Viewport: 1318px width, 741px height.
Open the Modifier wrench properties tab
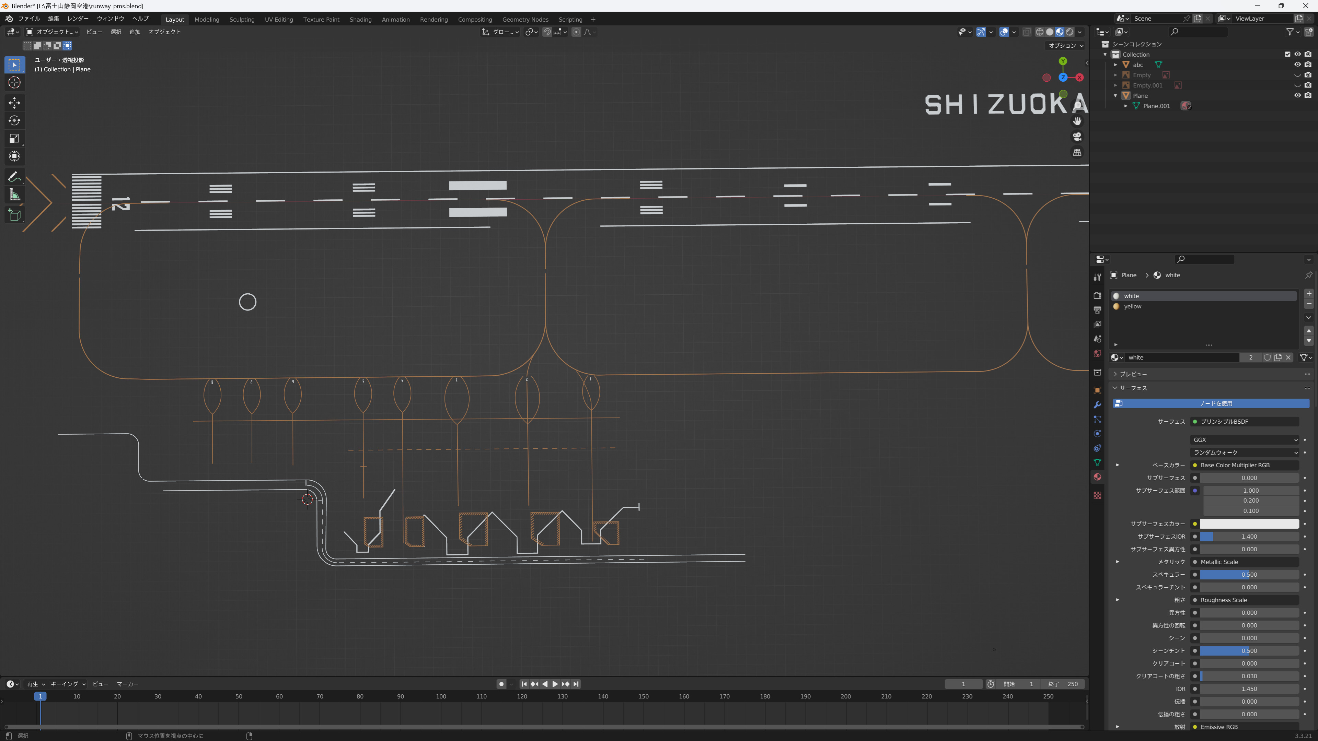[1097, 405]
